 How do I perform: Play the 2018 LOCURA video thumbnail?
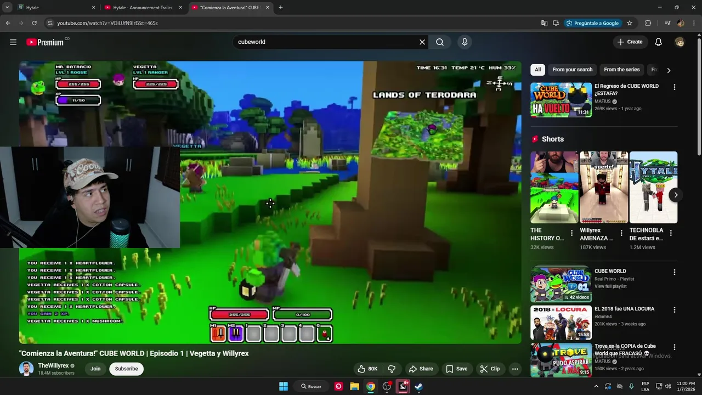(561, 323)
